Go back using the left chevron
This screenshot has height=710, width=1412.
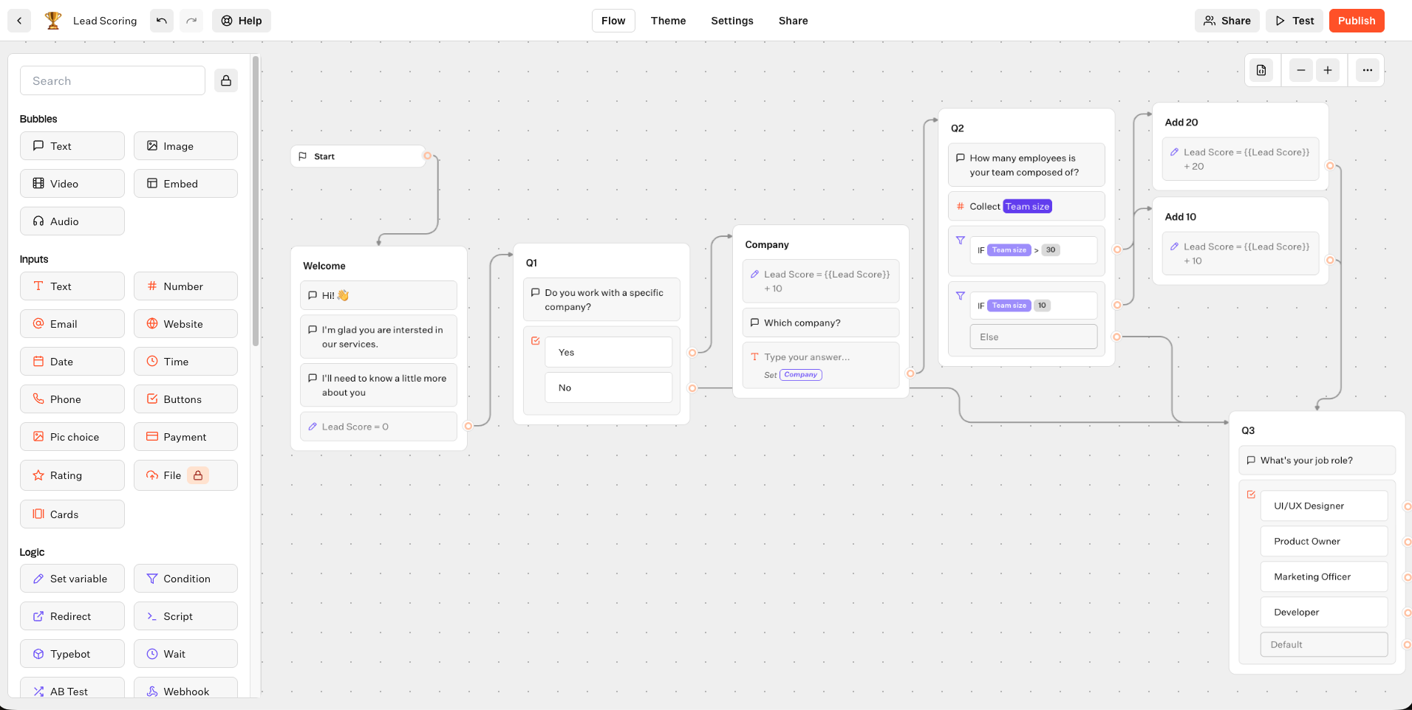point(19,21)
